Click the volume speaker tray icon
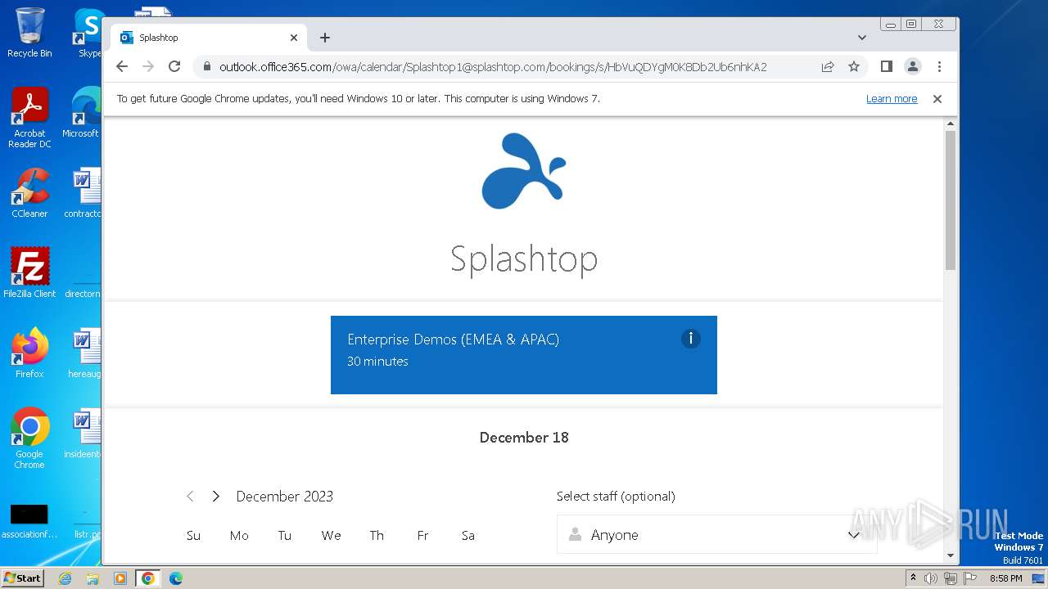The height and width of the screenshot is (589, 1048). 931,578
